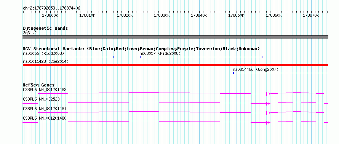Click the 178800k ruler tick label

[x=50, y=16]
